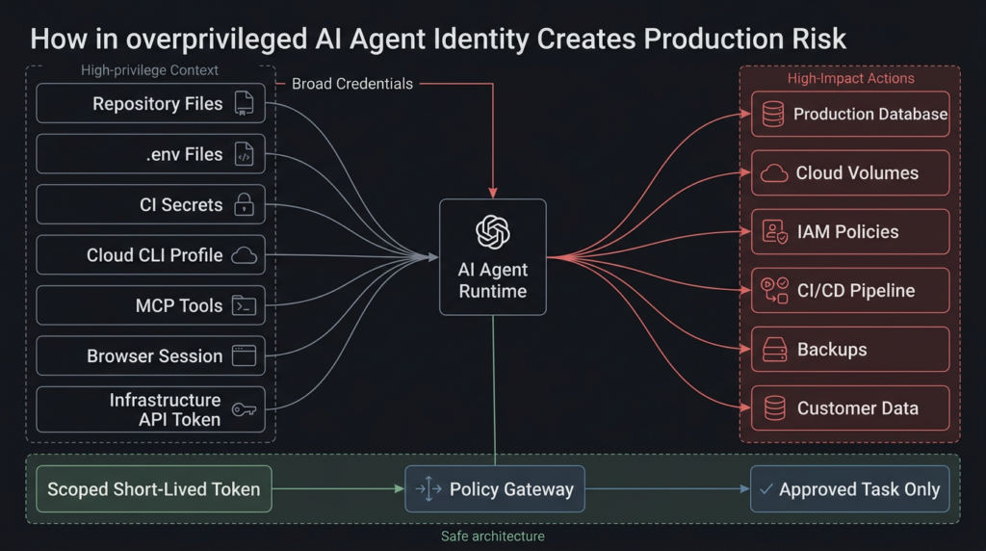The image size is (986, 551).
Task: Click the Broad Credentials label
Action: pyautogui.click(x=352, y=84)
